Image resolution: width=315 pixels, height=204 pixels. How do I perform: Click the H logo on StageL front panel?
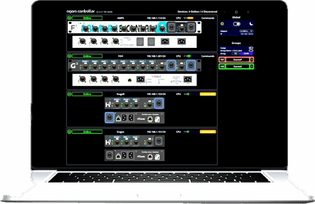tap(108, 142)
